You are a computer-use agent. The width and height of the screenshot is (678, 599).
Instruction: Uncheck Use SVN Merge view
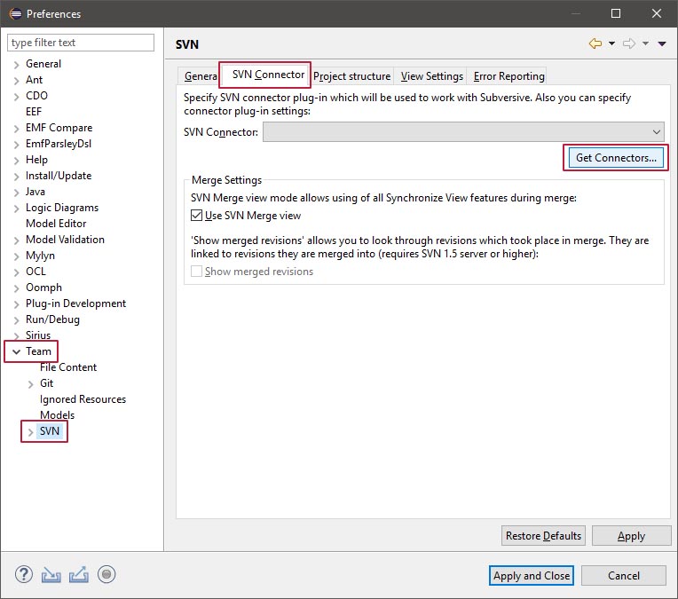click(197, 215)
